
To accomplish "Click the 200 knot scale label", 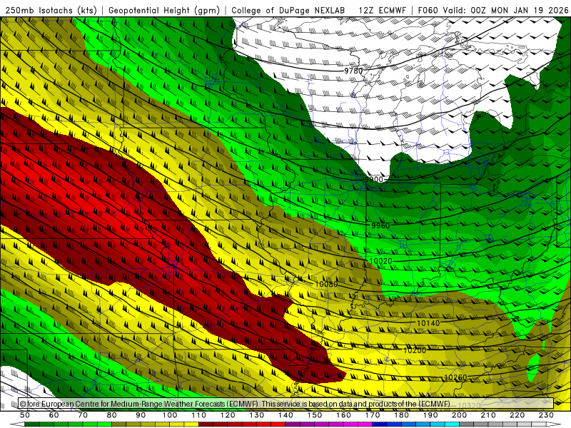I will click(460, 415).
